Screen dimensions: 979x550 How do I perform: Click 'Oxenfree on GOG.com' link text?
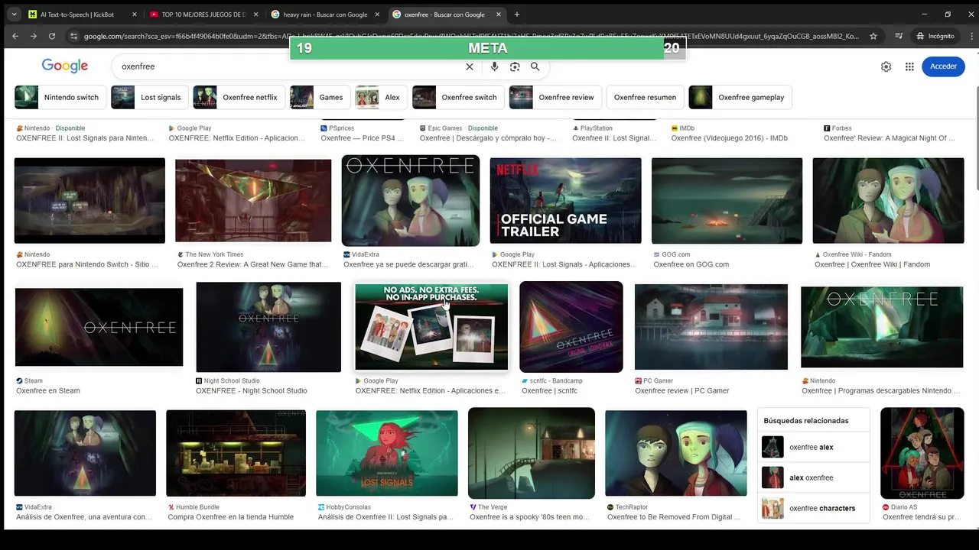pyautogui.click(x=691, y=264)
